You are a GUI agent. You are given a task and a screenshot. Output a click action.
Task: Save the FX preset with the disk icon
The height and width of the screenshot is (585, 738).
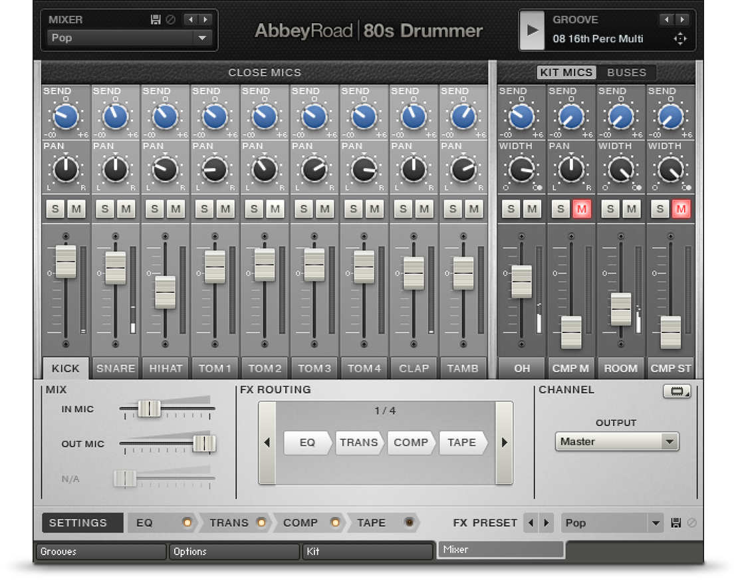[x=676, y=523]
